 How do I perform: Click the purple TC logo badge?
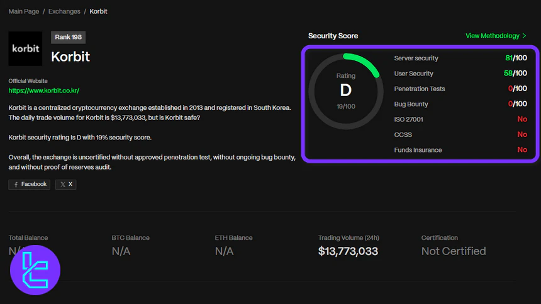pos(35,271)
